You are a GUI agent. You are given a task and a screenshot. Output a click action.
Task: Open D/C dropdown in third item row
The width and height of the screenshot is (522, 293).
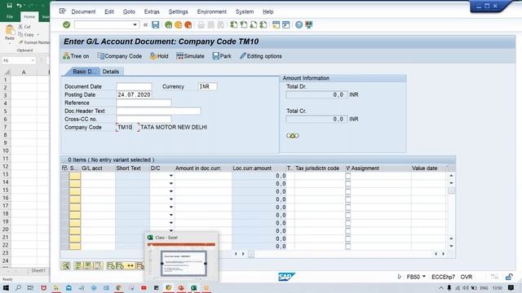171,191
